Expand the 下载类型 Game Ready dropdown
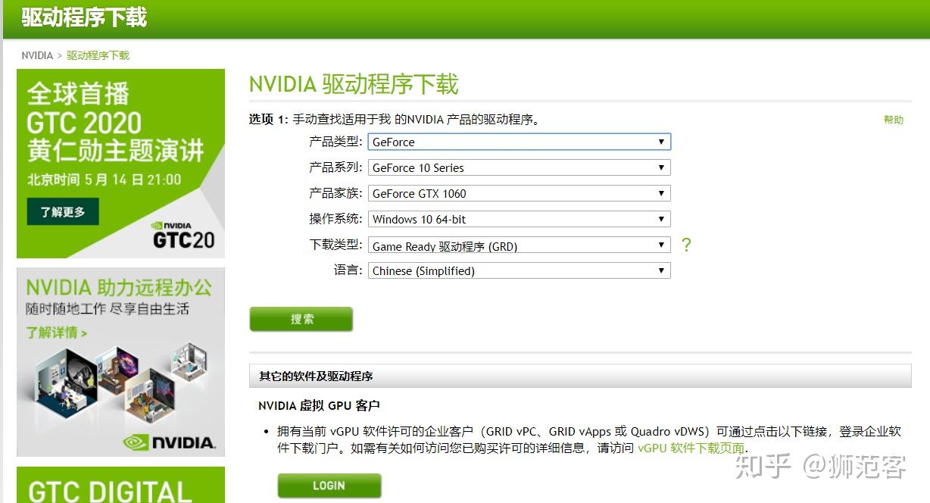This screenshot has height=503, width=930. pyautogui.click(x=519, y=245)
